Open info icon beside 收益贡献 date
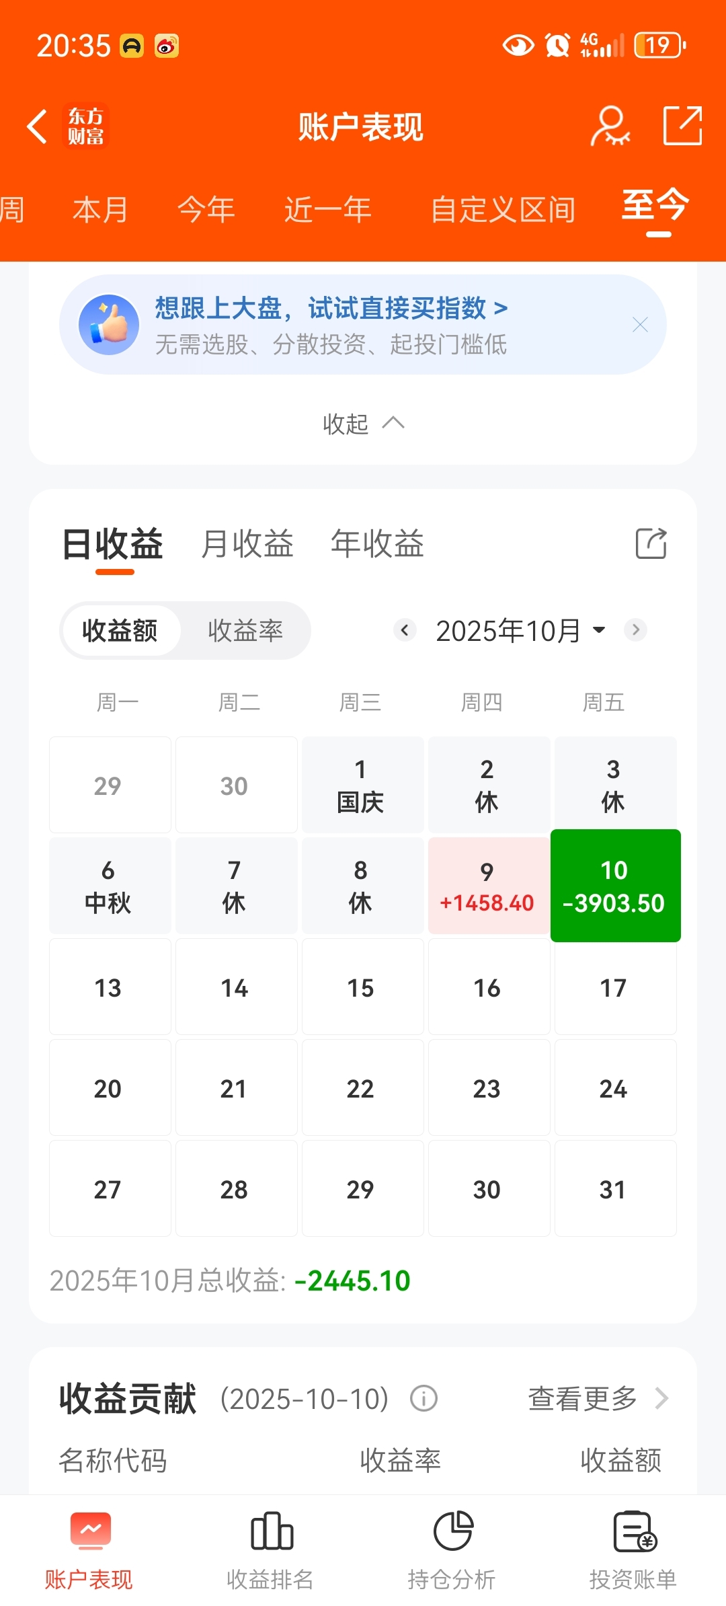The width and height of the screenshot is (726, 1606). click(x=424, y=1399)
